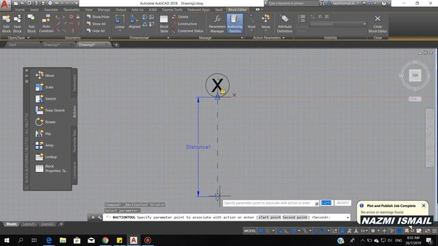Image resolution: width=438 pixels, height=246 pixels.
Task: Open the AutoCAD application menu
Action: coord(5,5)
